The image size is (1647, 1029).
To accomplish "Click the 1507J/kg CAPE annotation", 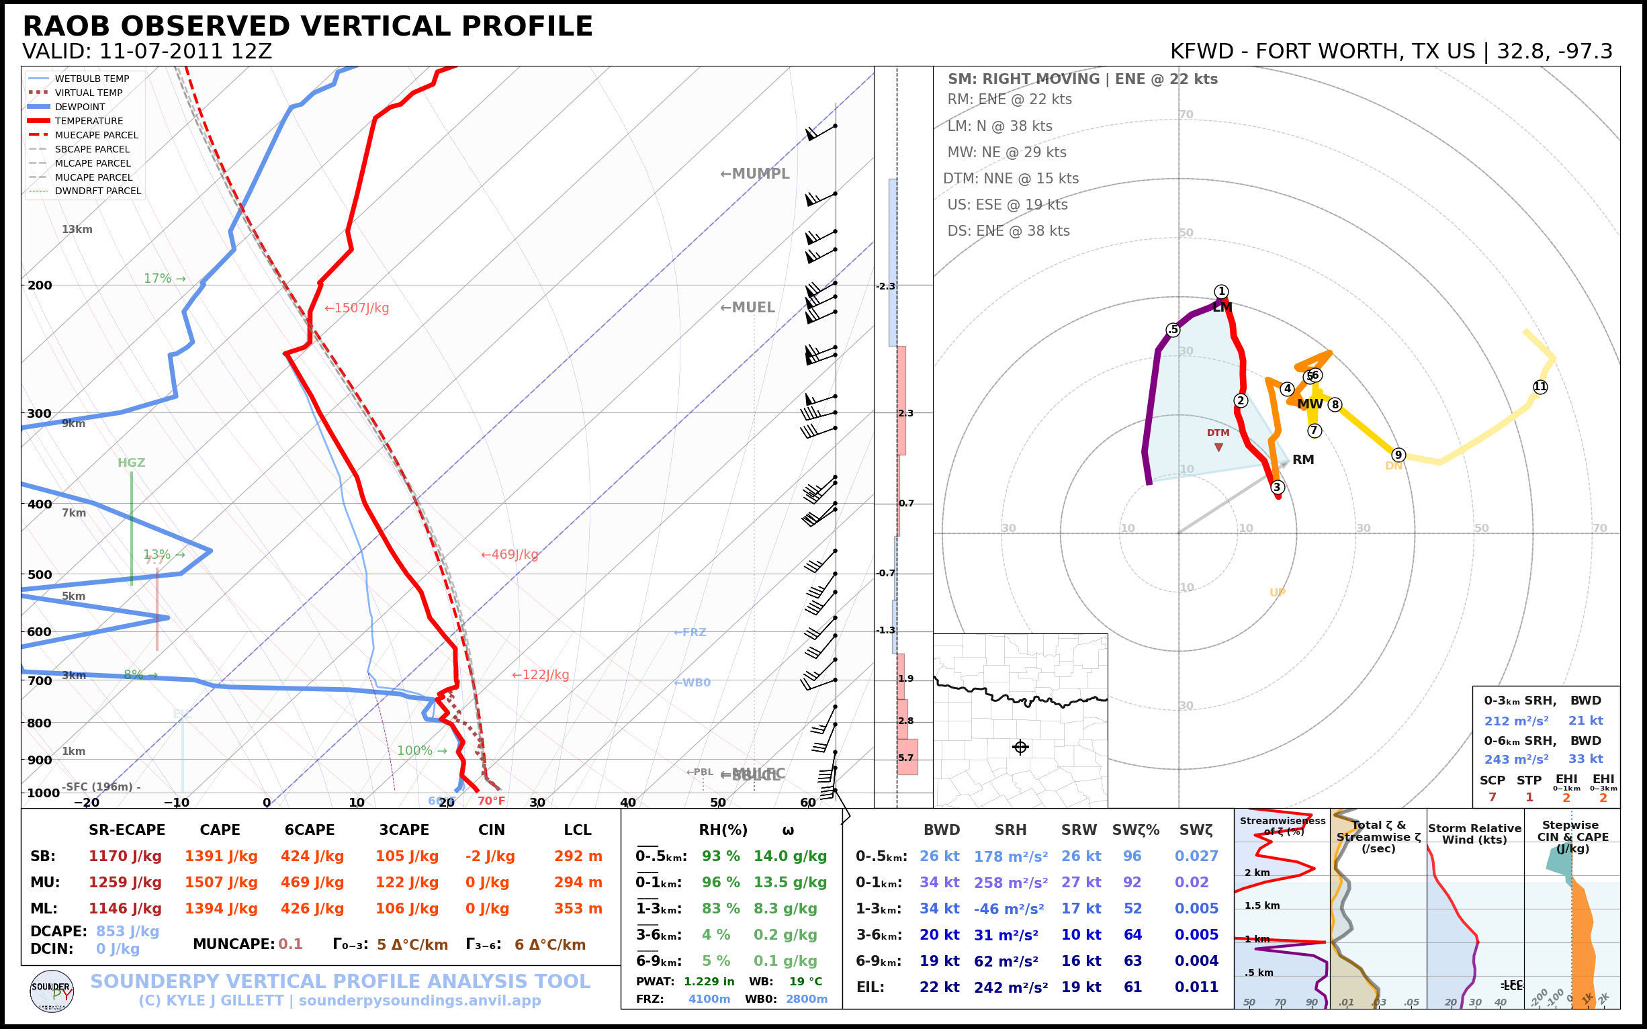I will 357,308.
